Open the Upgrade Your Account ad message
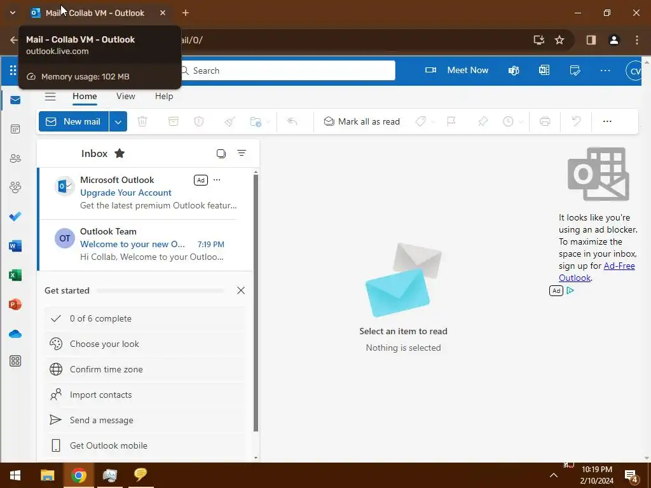Screen dimensions: 651x488 click(x=146, y=194)
